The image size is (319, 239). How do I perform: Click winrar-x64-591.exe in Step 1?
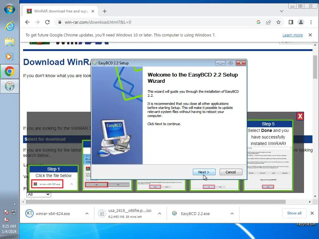point(47,184)
